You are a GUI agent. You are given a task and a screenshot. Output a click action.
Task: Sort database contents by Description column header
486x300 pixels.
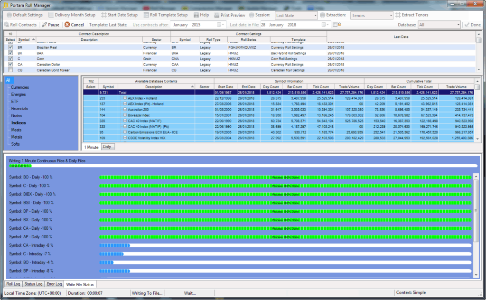[157, 87]
